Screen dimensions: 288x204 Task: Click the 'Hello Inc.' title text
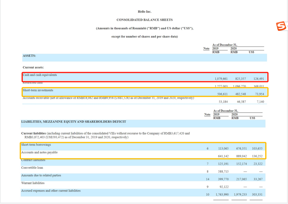[x=145, y=12]
